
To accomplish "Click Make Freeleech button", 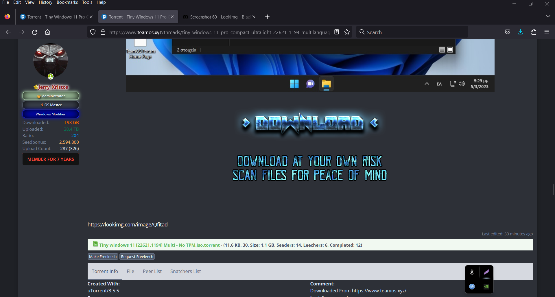I will [x=103, y=257].
